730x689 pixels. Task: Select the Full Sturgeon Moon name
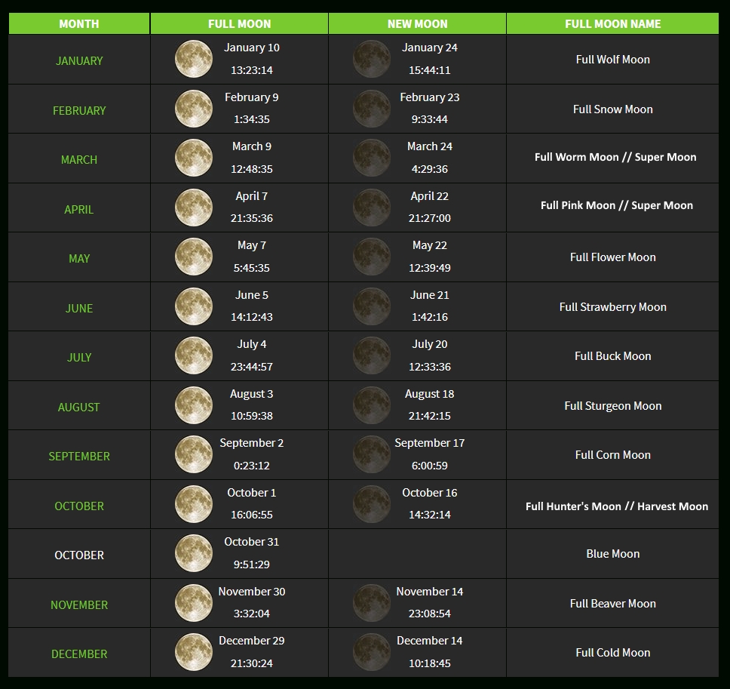tap(612, 406)
